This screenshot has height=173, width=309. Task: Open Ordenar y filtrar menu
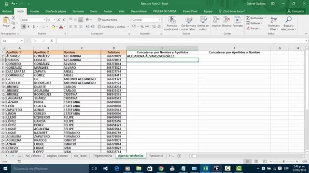274,24
